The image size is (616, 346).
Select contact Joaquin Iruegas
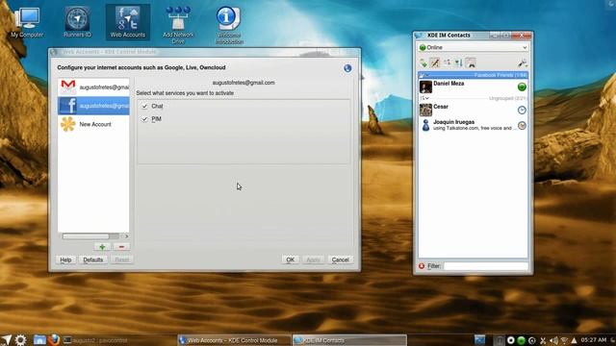[x=473, y=125]
